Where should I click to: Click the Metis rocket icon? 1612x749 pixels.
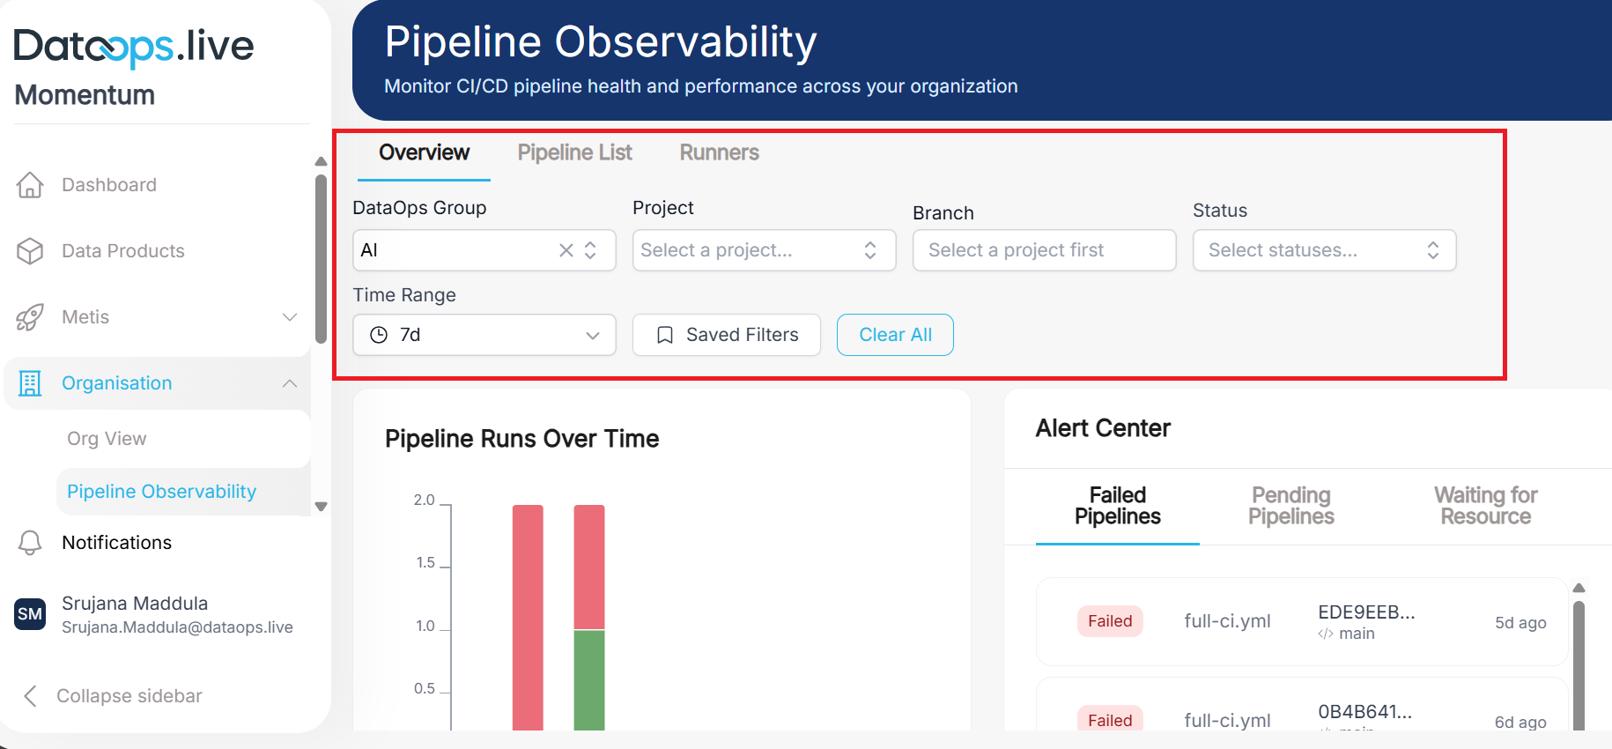(30, 317)
